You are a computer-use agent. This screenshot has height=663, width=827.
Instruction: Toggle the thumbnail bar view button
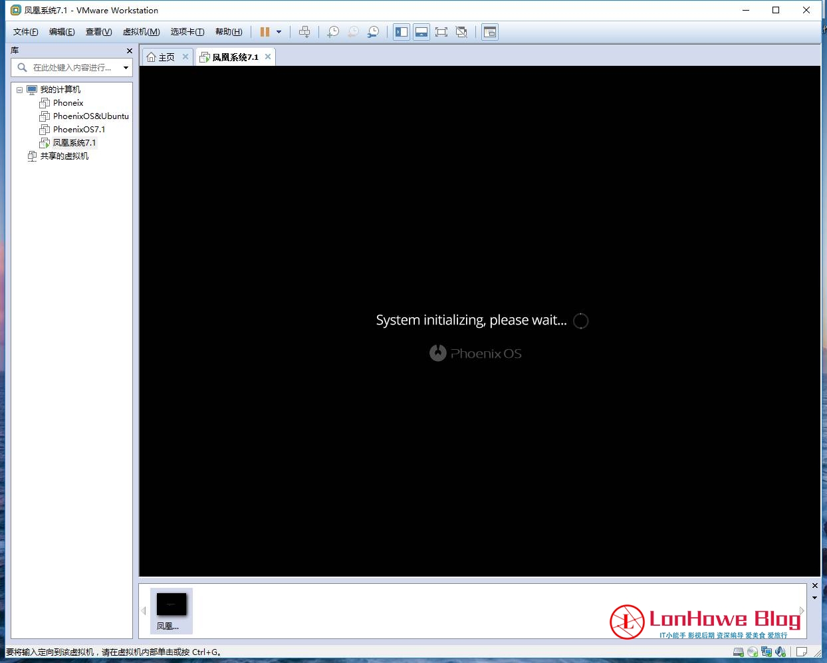click(x=421, y=32)
